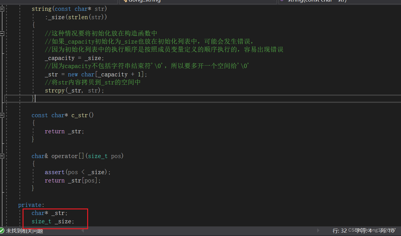The width and height of the screenshot is (401, 236).
Task: Collapse the string(const char* str) constructor block
Action: tap(2, 9)
